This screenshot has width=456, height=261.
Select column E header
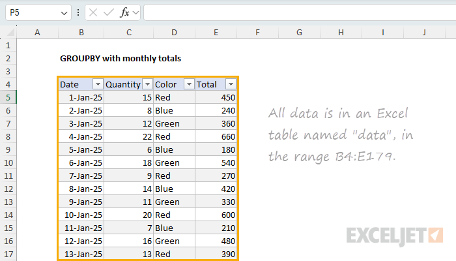pos(216,33)
